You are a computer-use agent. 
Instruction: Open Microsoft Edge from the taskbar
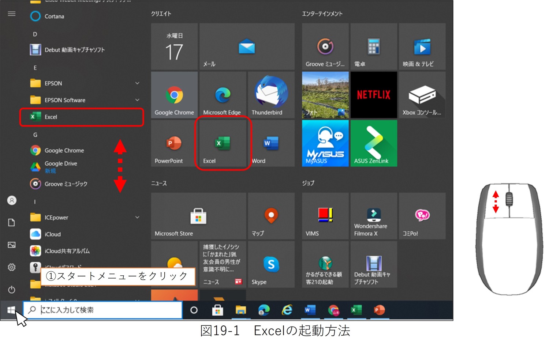tap(264, 310)
